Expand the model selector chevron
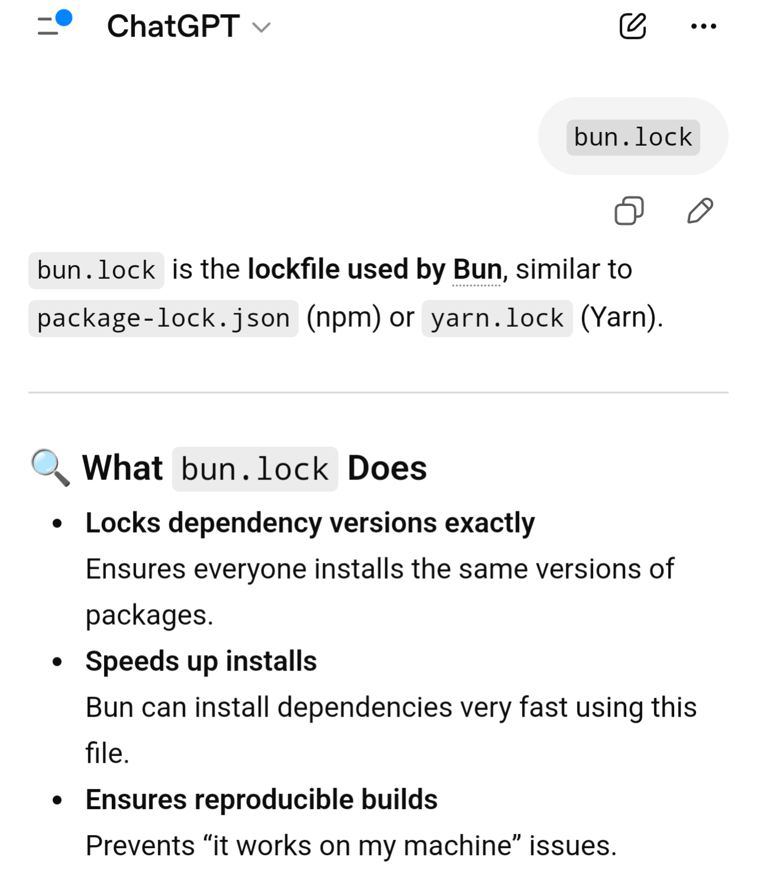The height and width of the screenshot is (886, 757). point(261,27)
